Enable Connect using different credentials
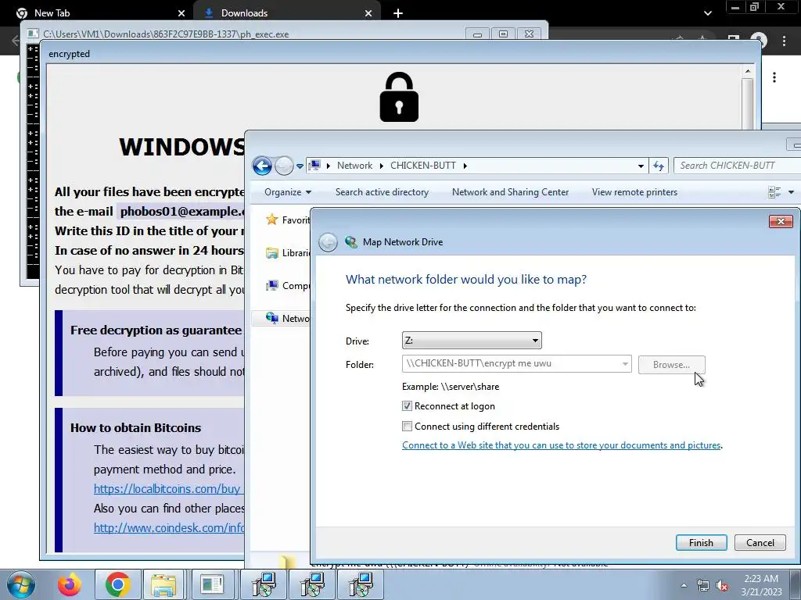The image size is (801, 600). tap(407, 427)
